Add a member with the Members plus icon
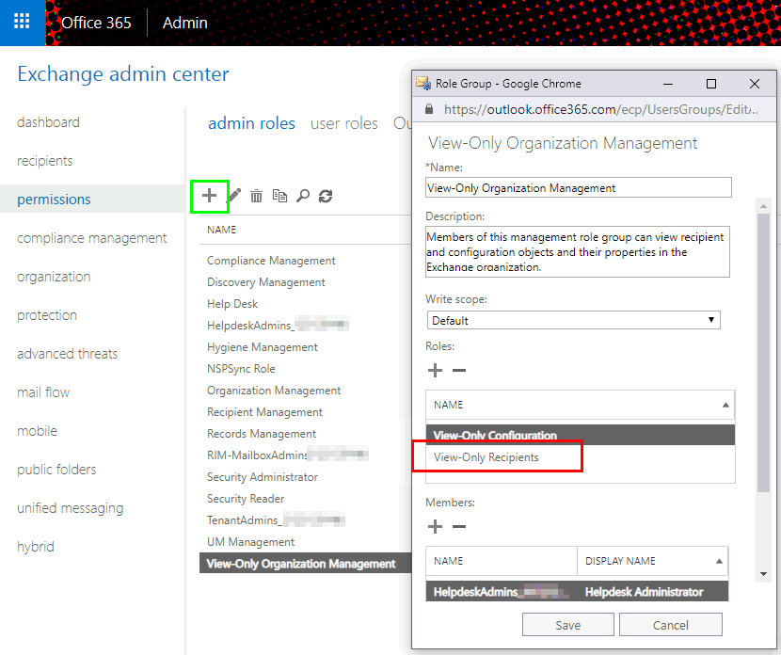781x655 pixels. [435, 526]
